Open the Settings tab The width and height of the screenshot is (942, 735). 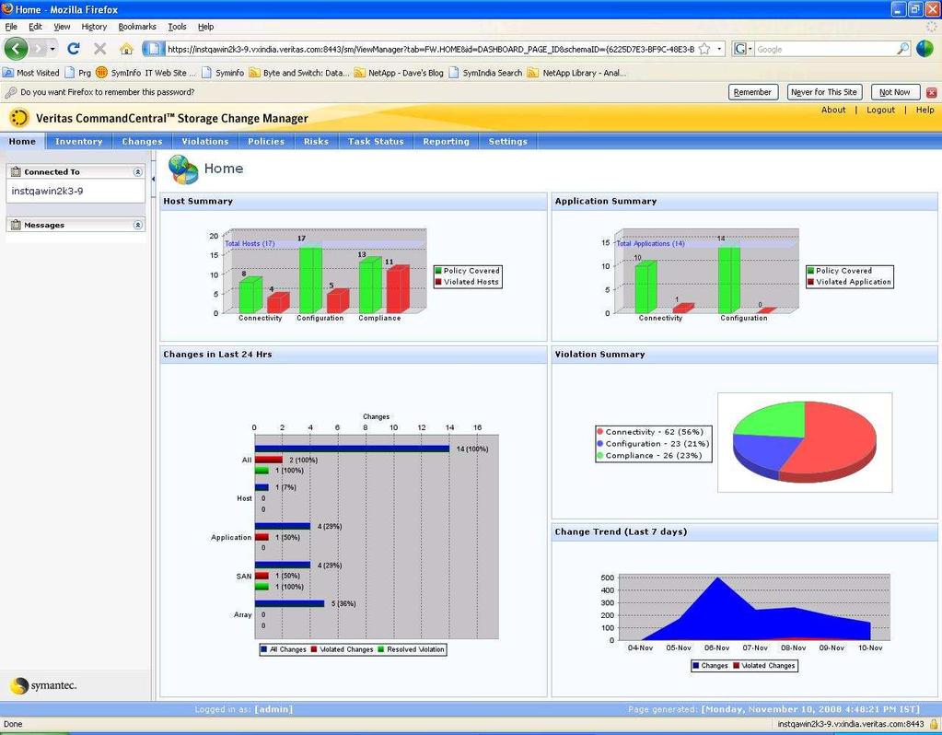(507, 141)
